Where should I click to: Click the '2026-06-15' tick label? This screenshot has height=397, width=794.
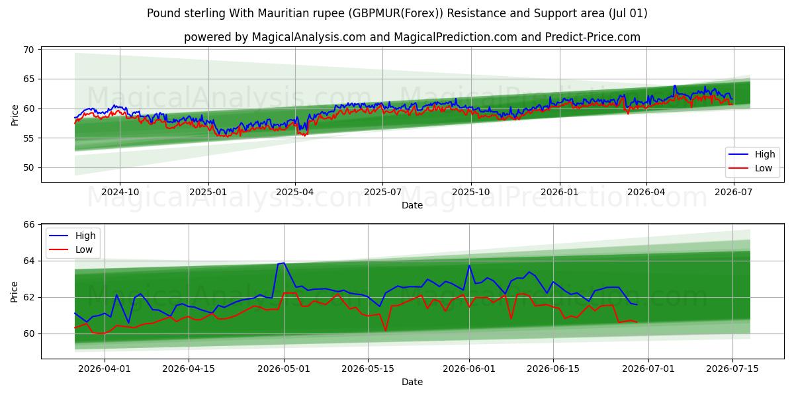tap(552, 369)
